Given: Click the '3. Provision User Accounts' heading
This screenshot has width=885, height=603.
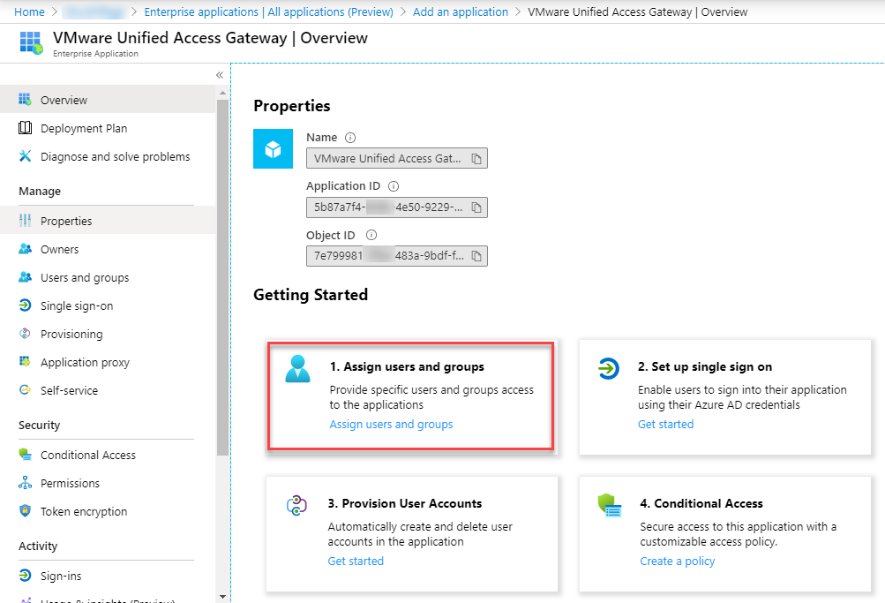Looking at the screenshot, I should [405, 503].
